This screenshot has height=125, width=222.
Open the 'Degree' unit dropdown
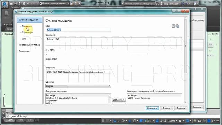78,86
